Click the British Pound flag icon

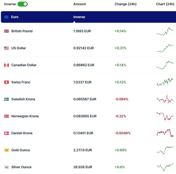pyautogui.click(x=7, y=31)
